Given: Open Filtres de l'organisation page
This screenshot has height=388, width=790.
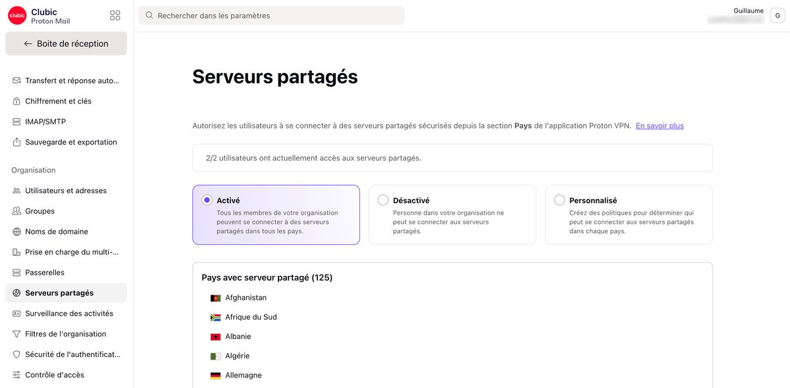Looking at the screenshot, I should (x=66, y=333).
